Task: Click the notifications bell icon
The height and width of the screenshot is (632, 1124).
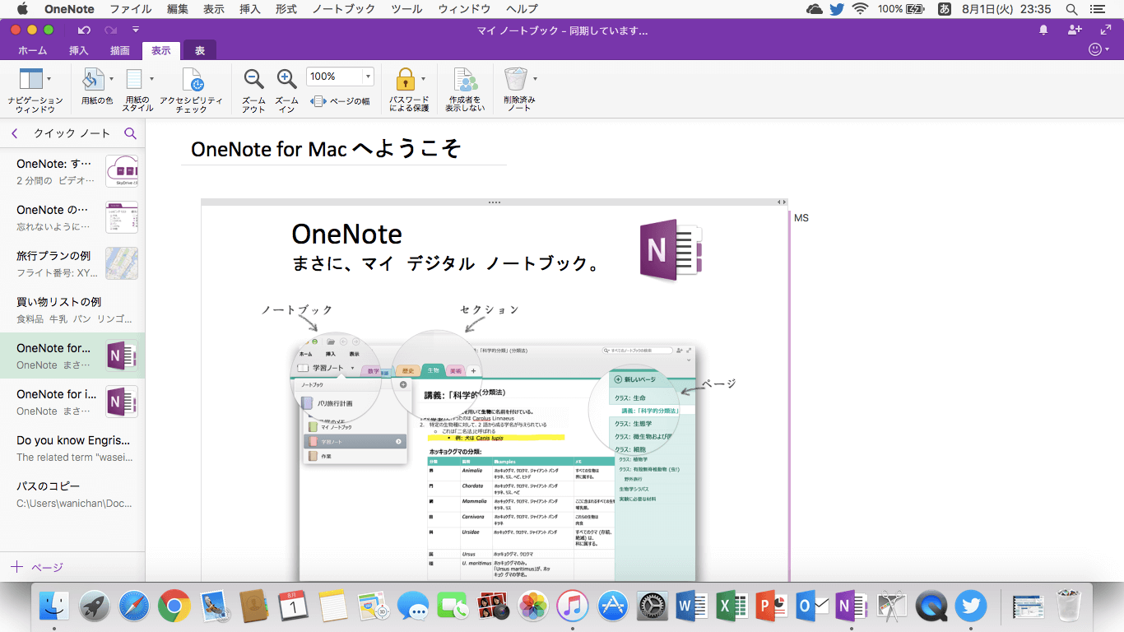Action: (x=1043, y=30)
